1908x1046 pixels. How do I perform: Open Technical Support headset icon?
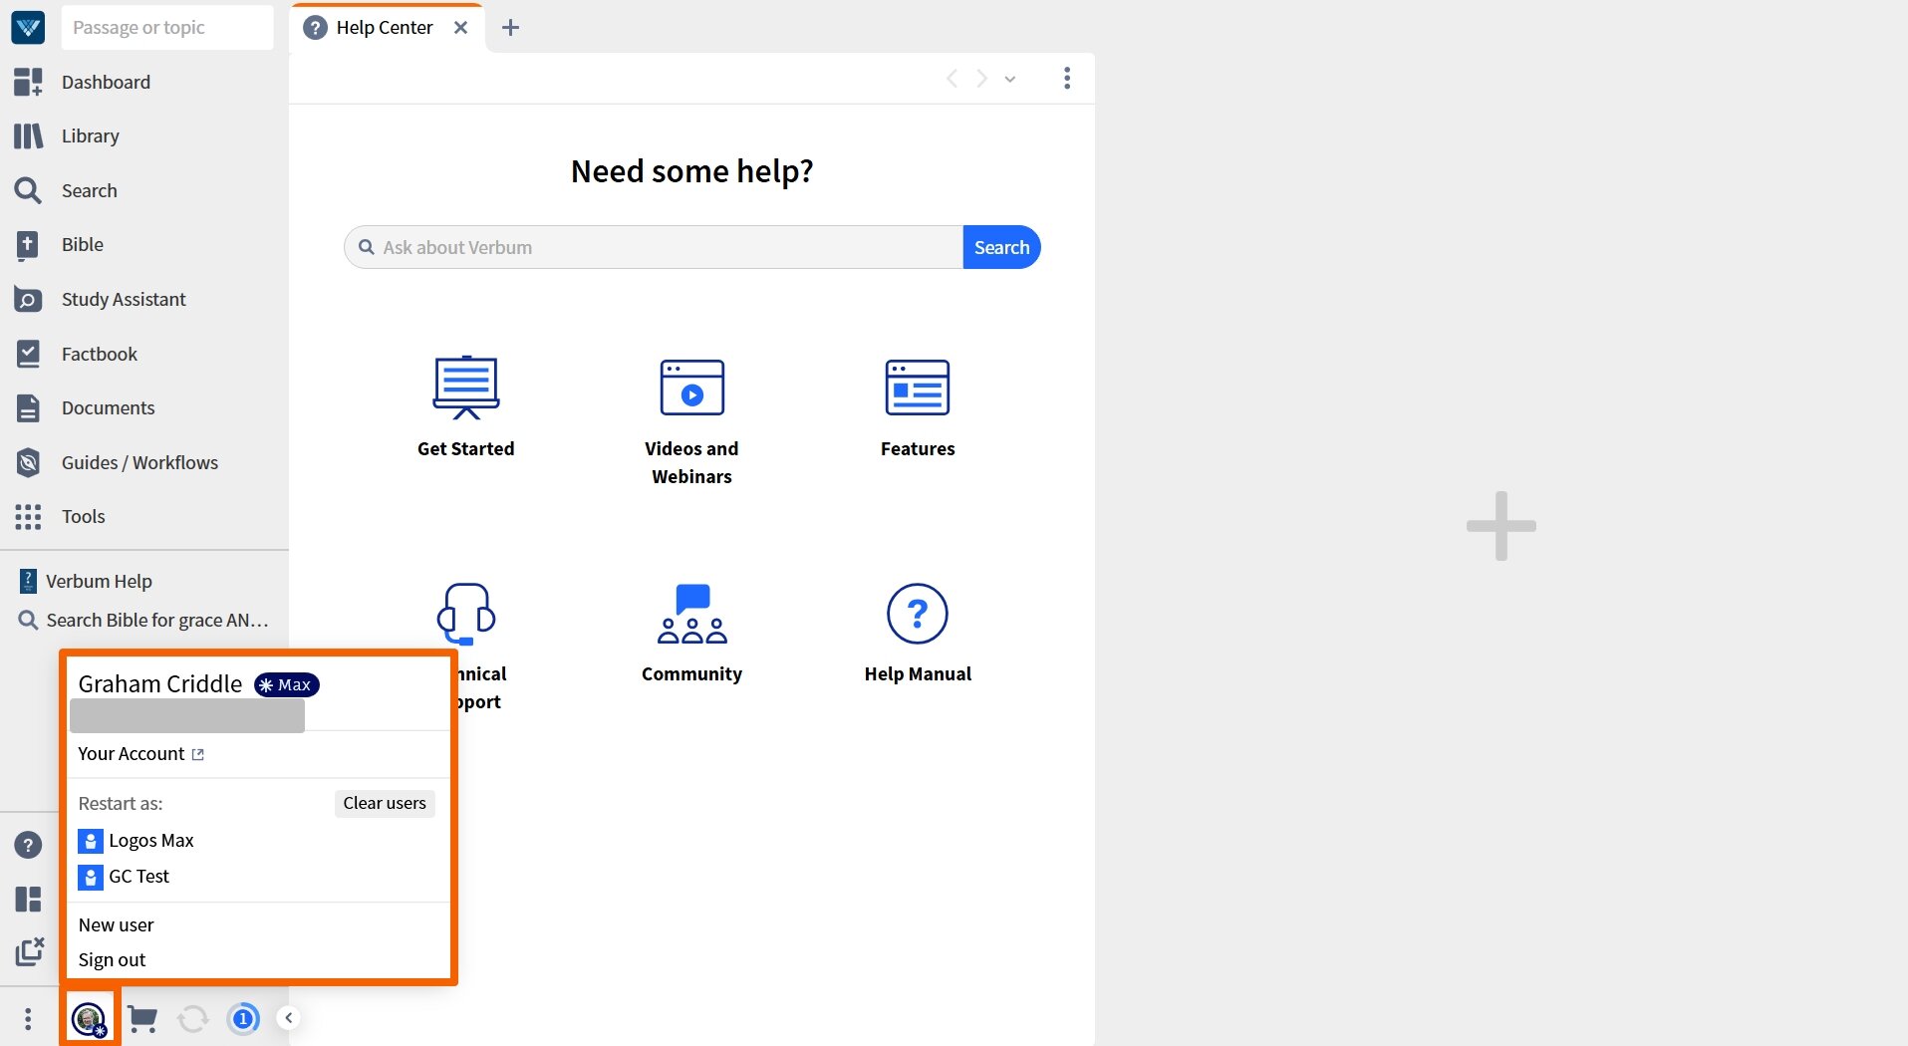point(466,613)
